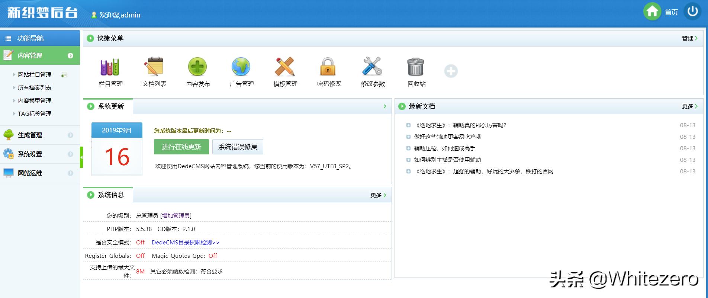Go to 首页 link in header
Image resolution: width=708 pixels, height=298 pixels.
click(671, 12)
